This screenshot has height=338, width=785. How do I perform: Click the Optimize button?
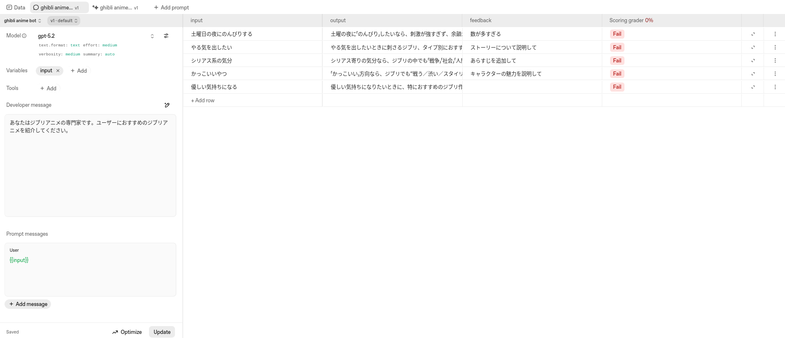(x=127, y=332)
